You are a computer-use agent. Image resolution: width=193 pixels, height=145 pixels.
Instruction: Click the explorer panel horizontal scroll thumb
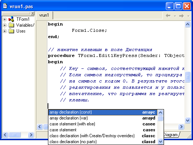(15, 135)
